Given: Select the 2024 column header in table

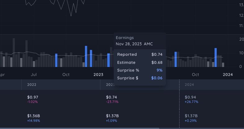Looking at the screenshot, I should (189, 84).
